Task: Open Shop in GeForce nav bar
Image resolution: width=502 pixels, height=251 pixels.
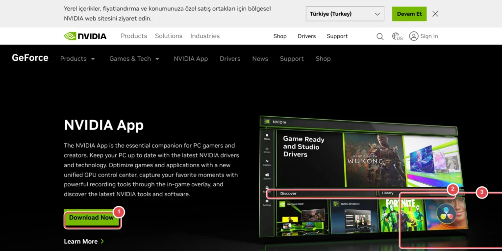Action: (323, 59)
